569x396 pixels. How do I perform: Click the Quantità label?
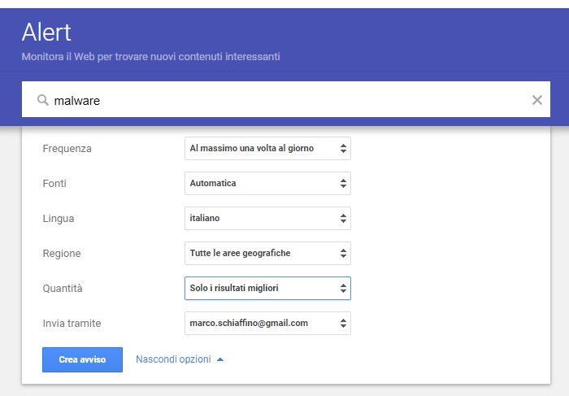pyautogui.click(x=63, y=288)
